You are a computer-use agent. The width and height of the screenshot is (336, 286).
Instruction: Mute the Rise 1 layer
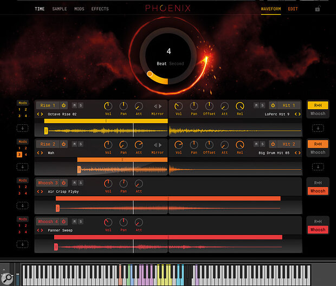74,105
